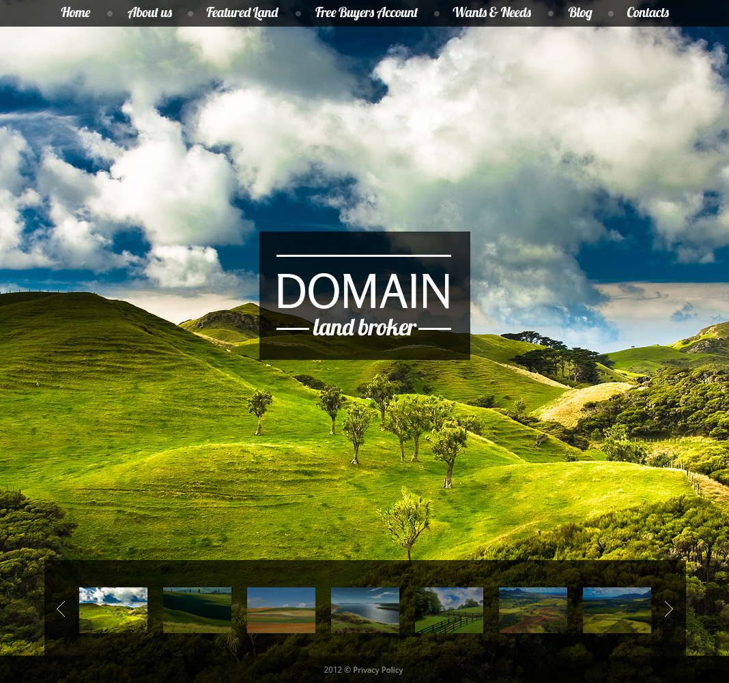Image resolution: width=729 pixels, height=683 pixels.
Task: Choose the thumbnail with brown plowed field
Action: click(281, 610)
